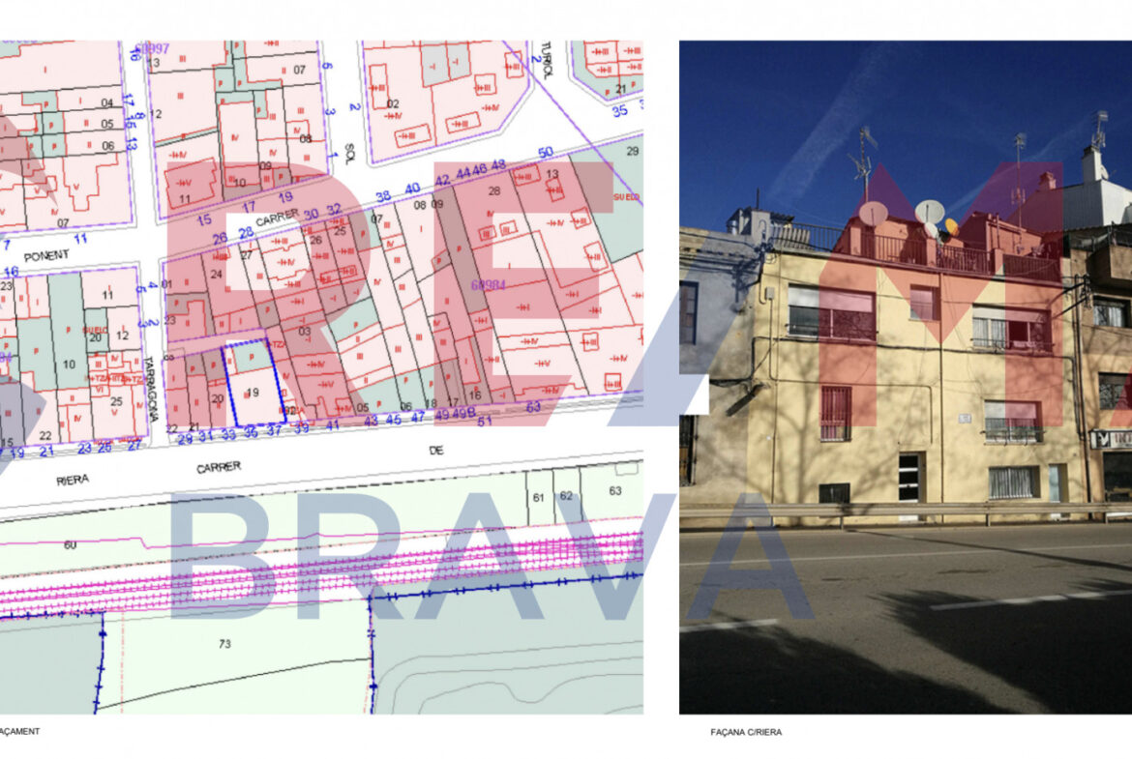Click parcel 24 near Carrer Ponent

point(216,274)
